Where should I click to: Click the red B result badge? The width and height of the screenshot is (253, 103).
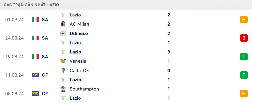coord(244,38)
